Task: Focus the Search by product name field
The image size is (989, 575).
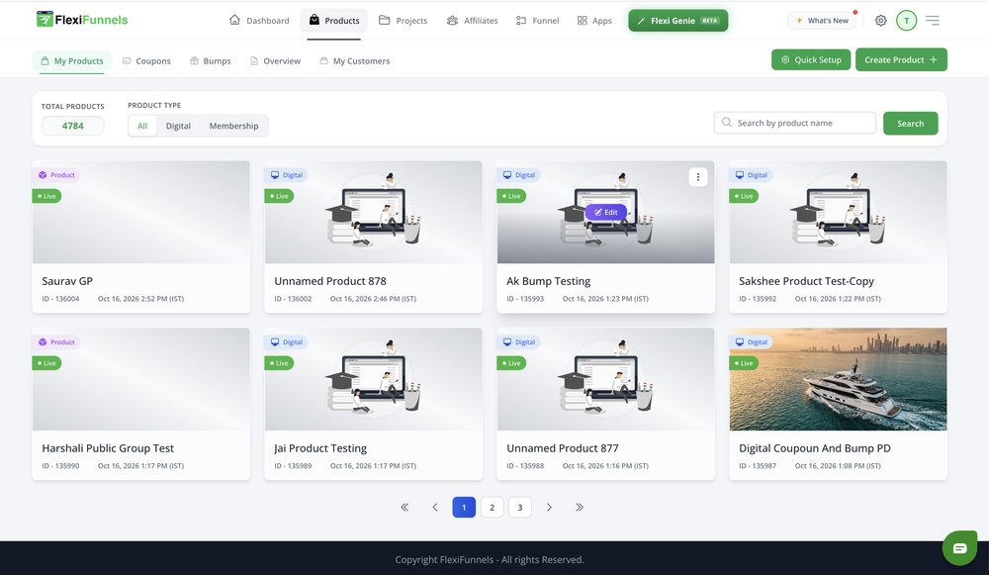Action: tap(794, 123)
